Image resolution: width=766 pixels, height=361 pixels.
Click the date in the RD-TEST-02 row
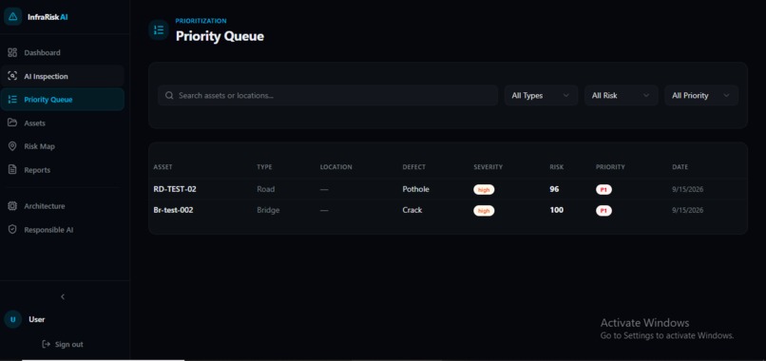tap(688, 189)
